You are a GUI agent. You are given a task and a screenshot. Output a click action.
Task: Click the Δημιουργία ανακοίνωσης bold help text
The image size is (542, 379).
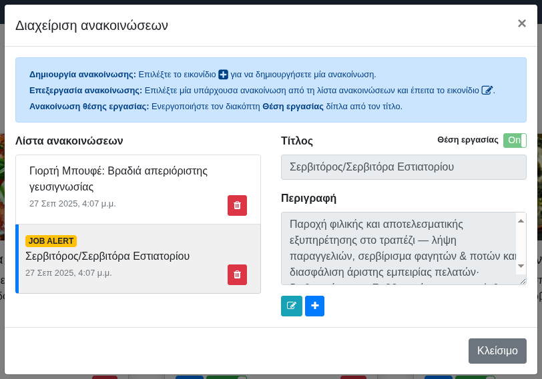point(83,75)
